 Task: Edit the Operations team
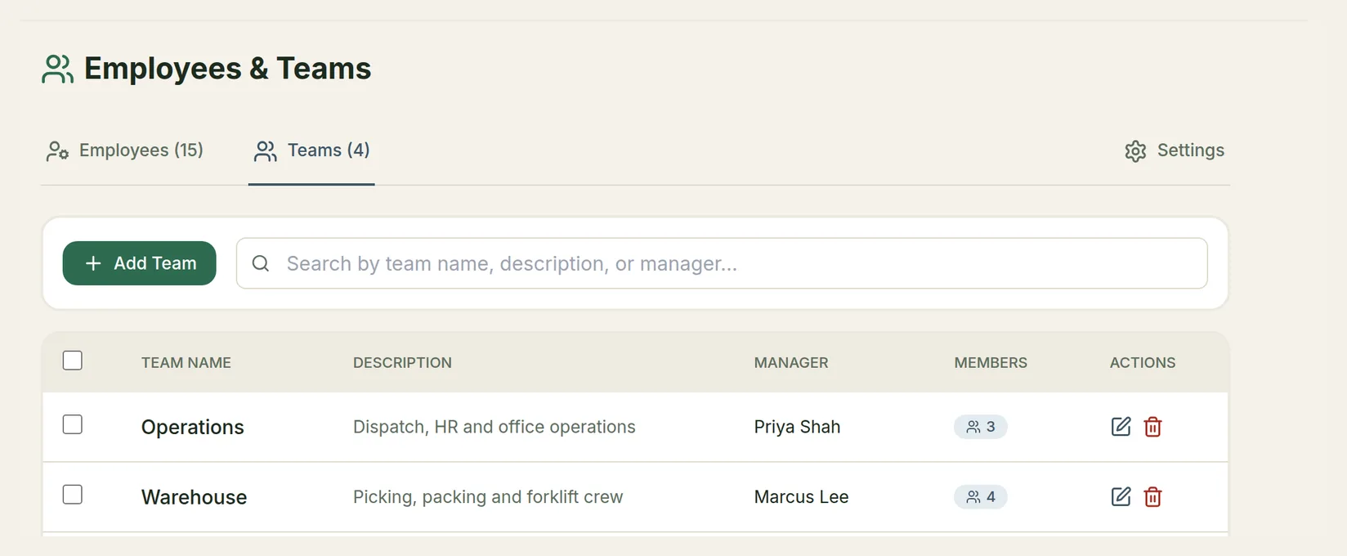1121,426
